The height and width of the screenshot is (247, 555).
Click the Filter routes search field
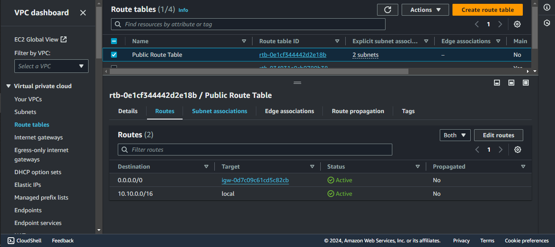(255, 150)
